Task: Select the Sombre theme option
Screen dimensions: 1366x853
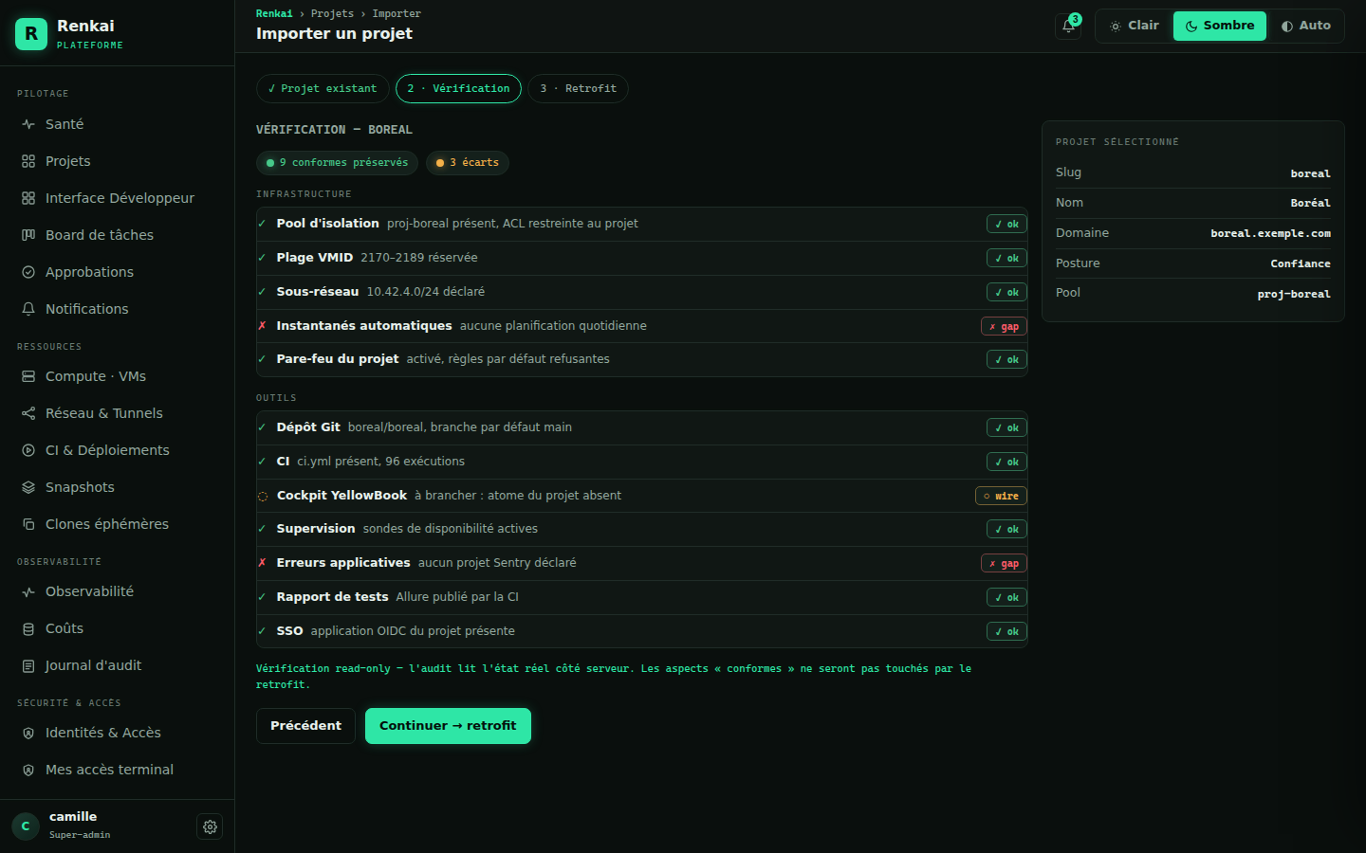Action: tap(1220, 26)
